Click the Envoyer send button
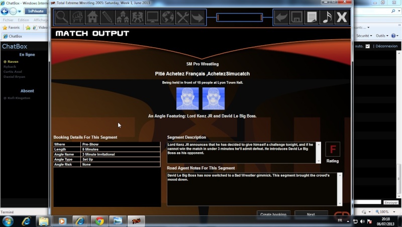Screen dimensions: 402x227 [391, 202]
